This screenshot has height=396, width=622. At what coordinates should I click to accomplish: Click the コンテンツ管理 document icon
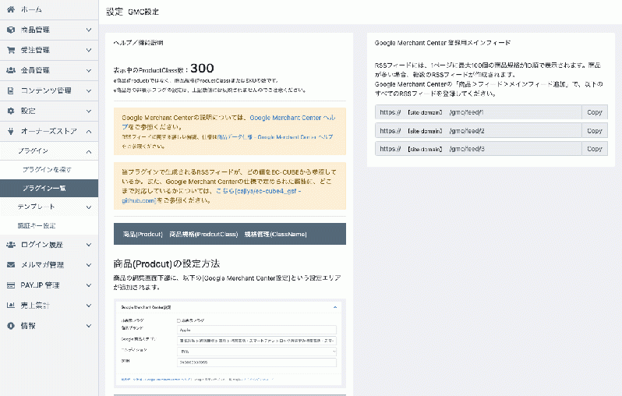pyautogui.click(x=11, y=90)
